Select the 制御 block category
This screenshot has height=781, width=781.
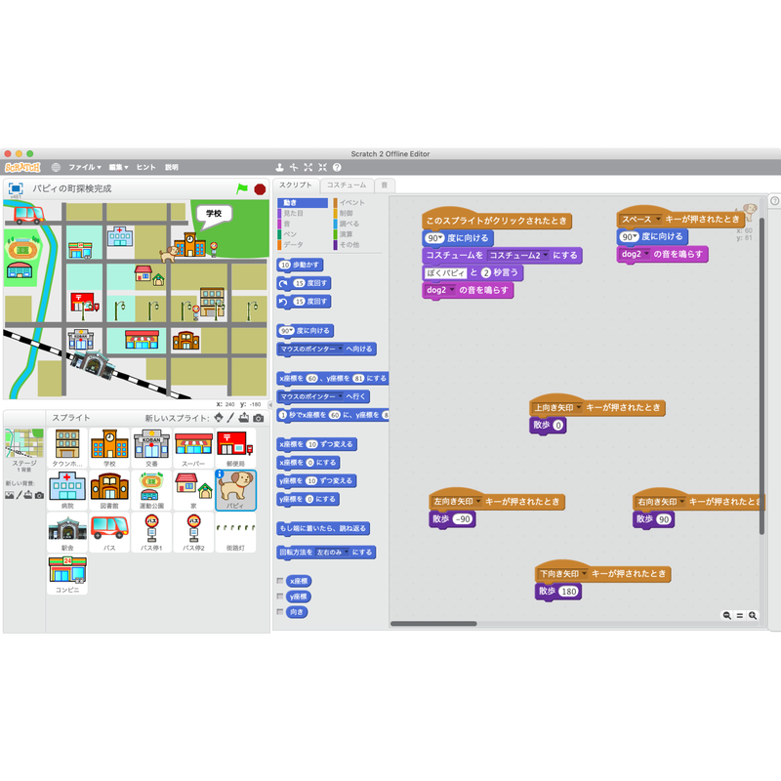[348, 213]
